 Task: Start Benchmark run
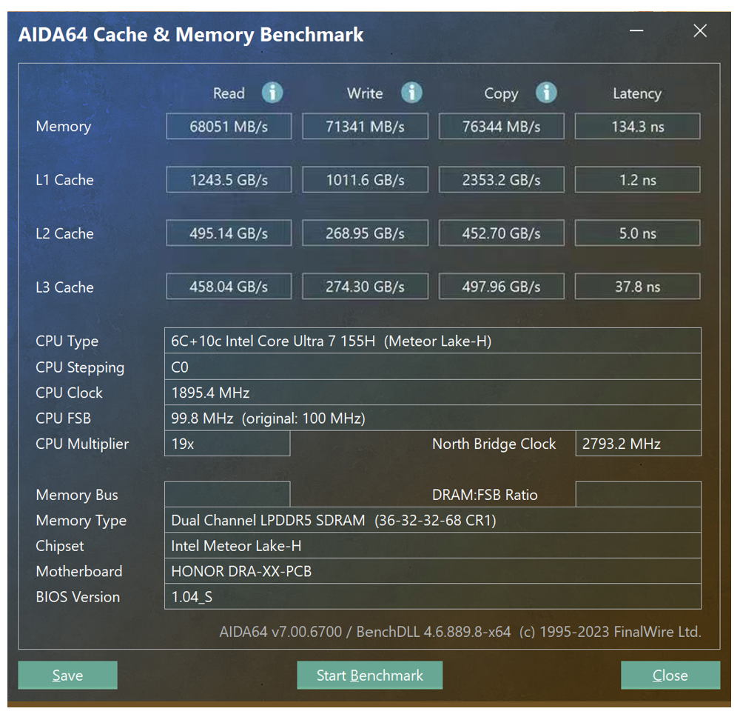(x=369, y=675)
